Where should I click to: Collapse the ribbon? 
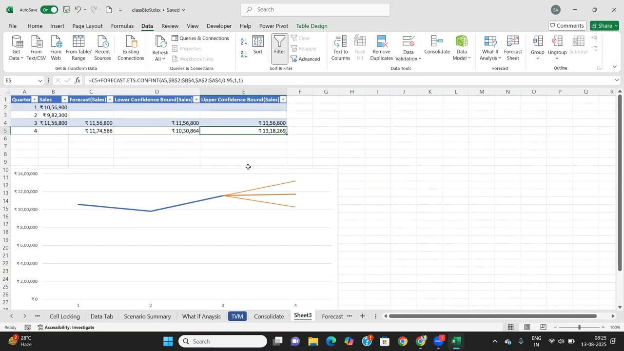point(615,67)
